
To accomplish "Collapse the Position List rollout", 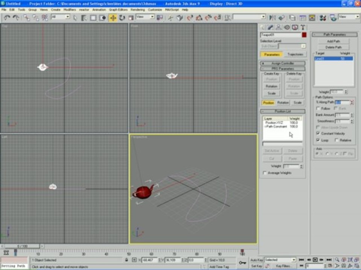I will pos(283,111).
